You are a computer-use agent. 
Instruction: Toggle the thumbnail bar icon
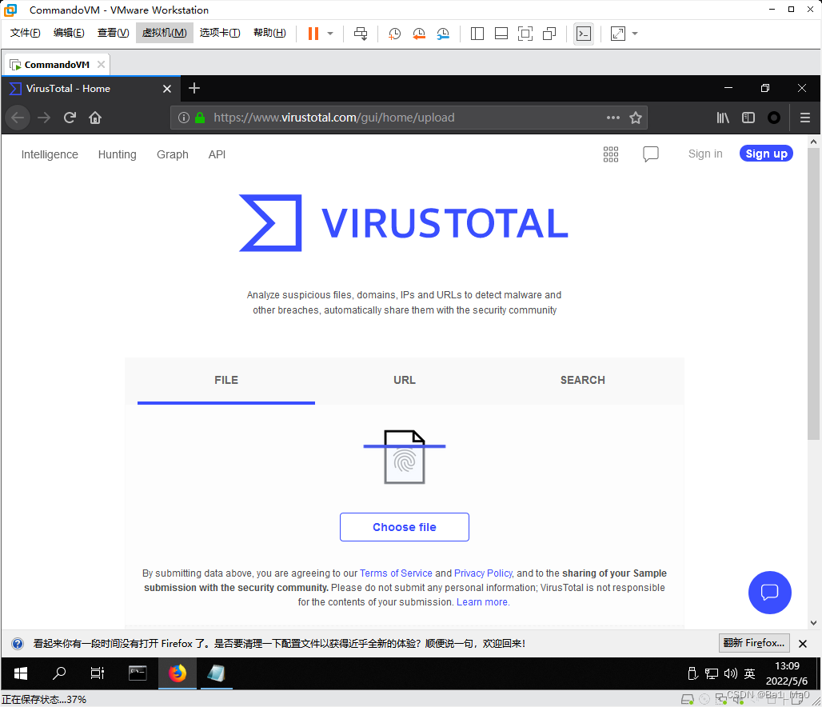click(501, 34)
